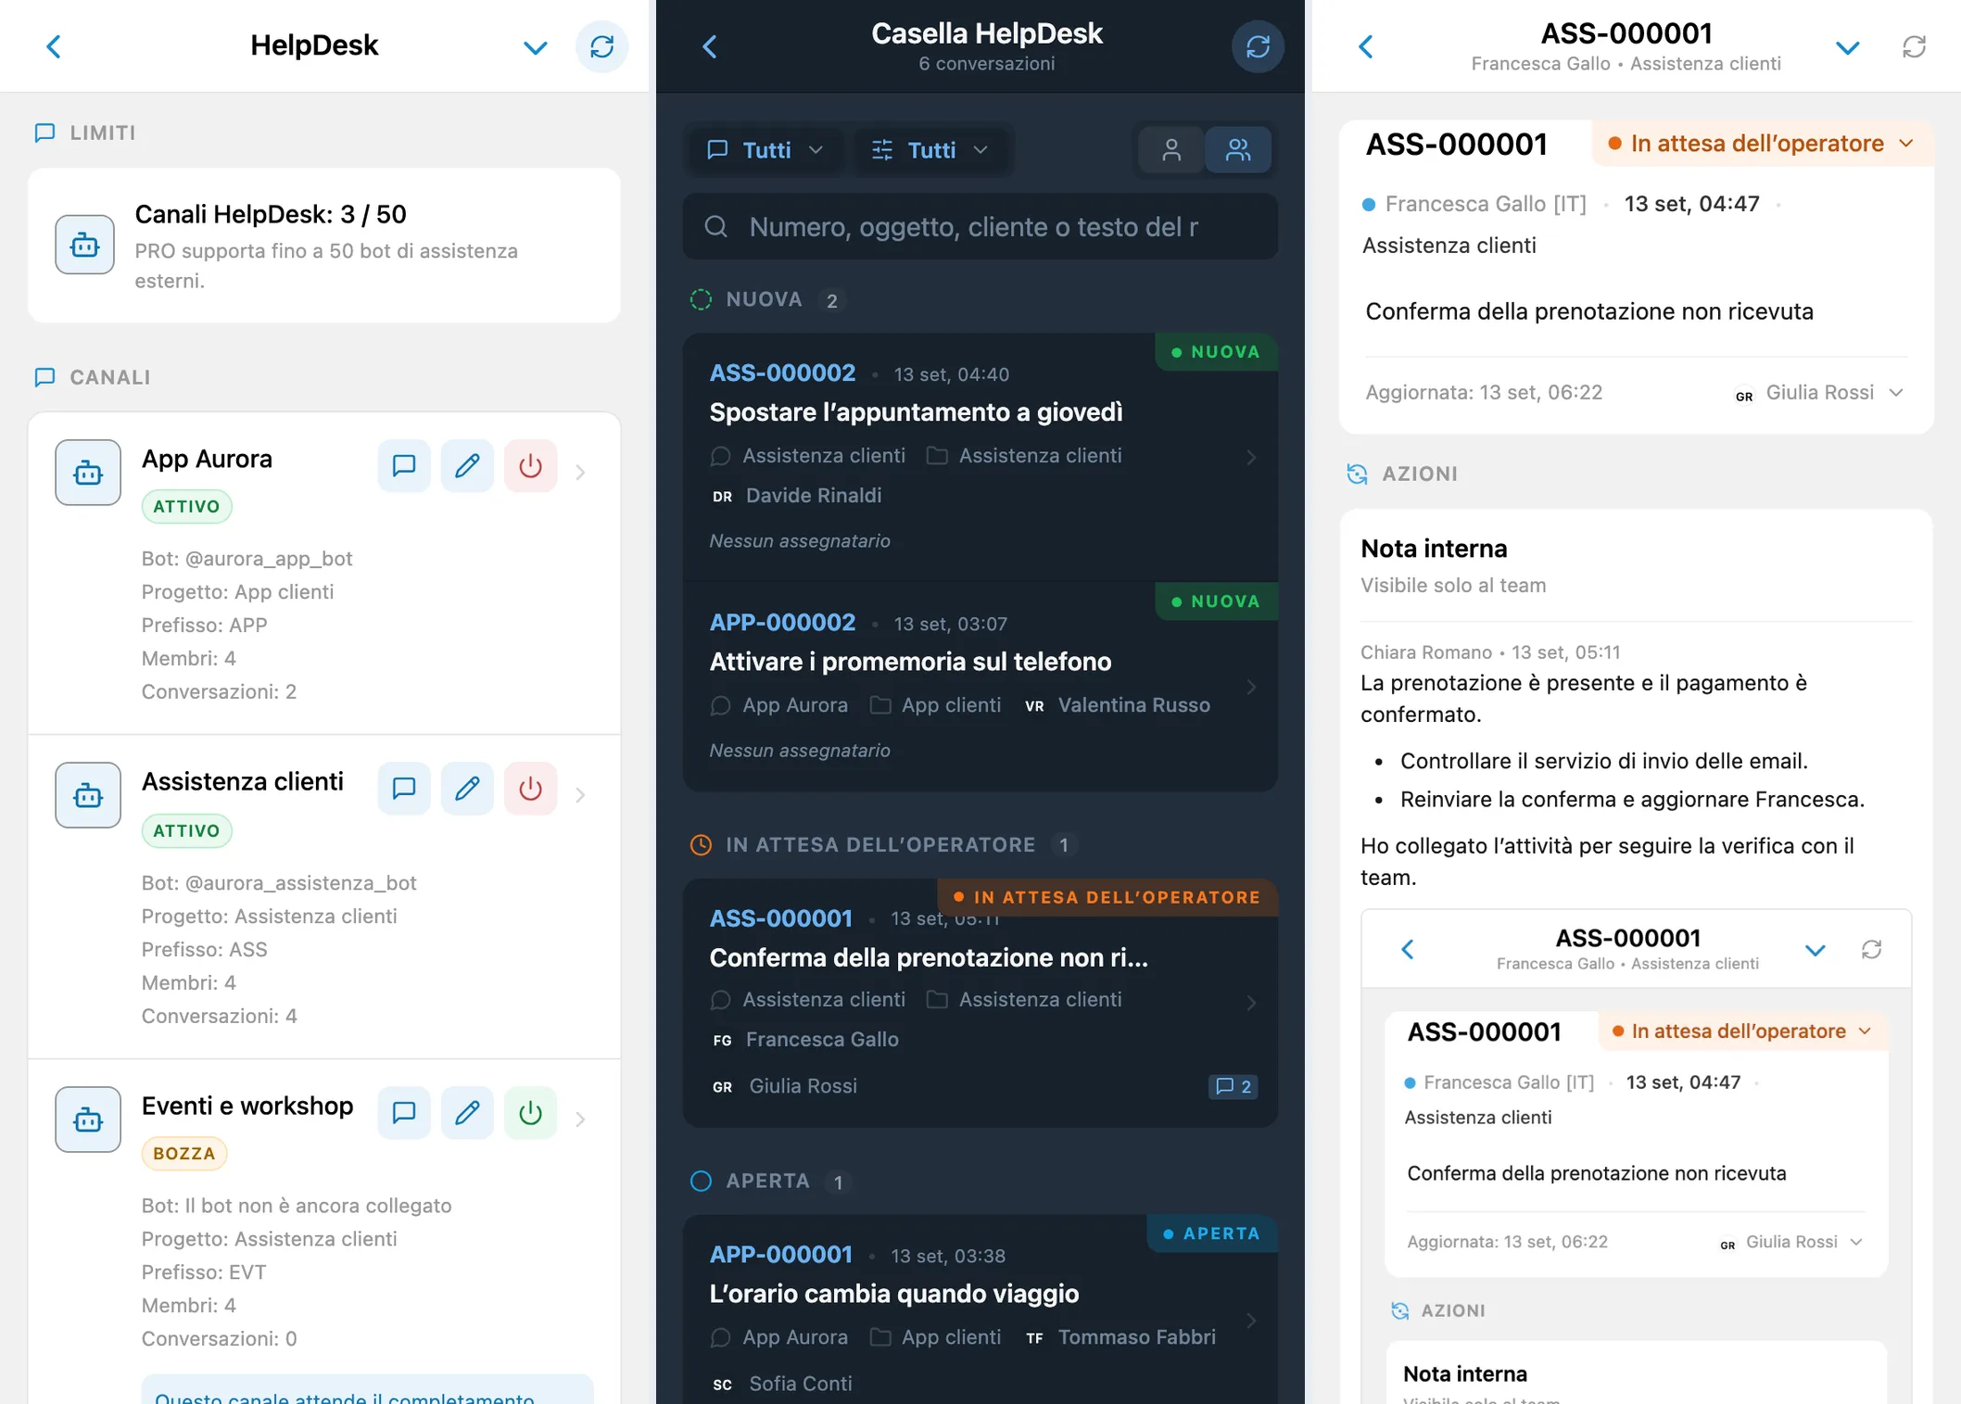1961x1404 pixels.
Task: Open ASS-000001 ticket in the inbox list
Action: click(x=980, y=1004)
